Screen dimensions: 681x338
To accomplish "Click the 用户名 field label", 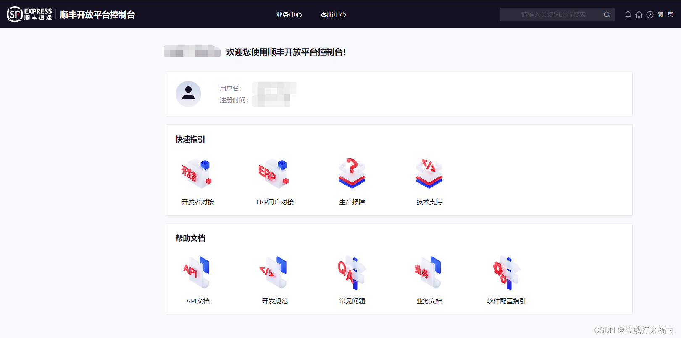I will [x=231, y=88].
